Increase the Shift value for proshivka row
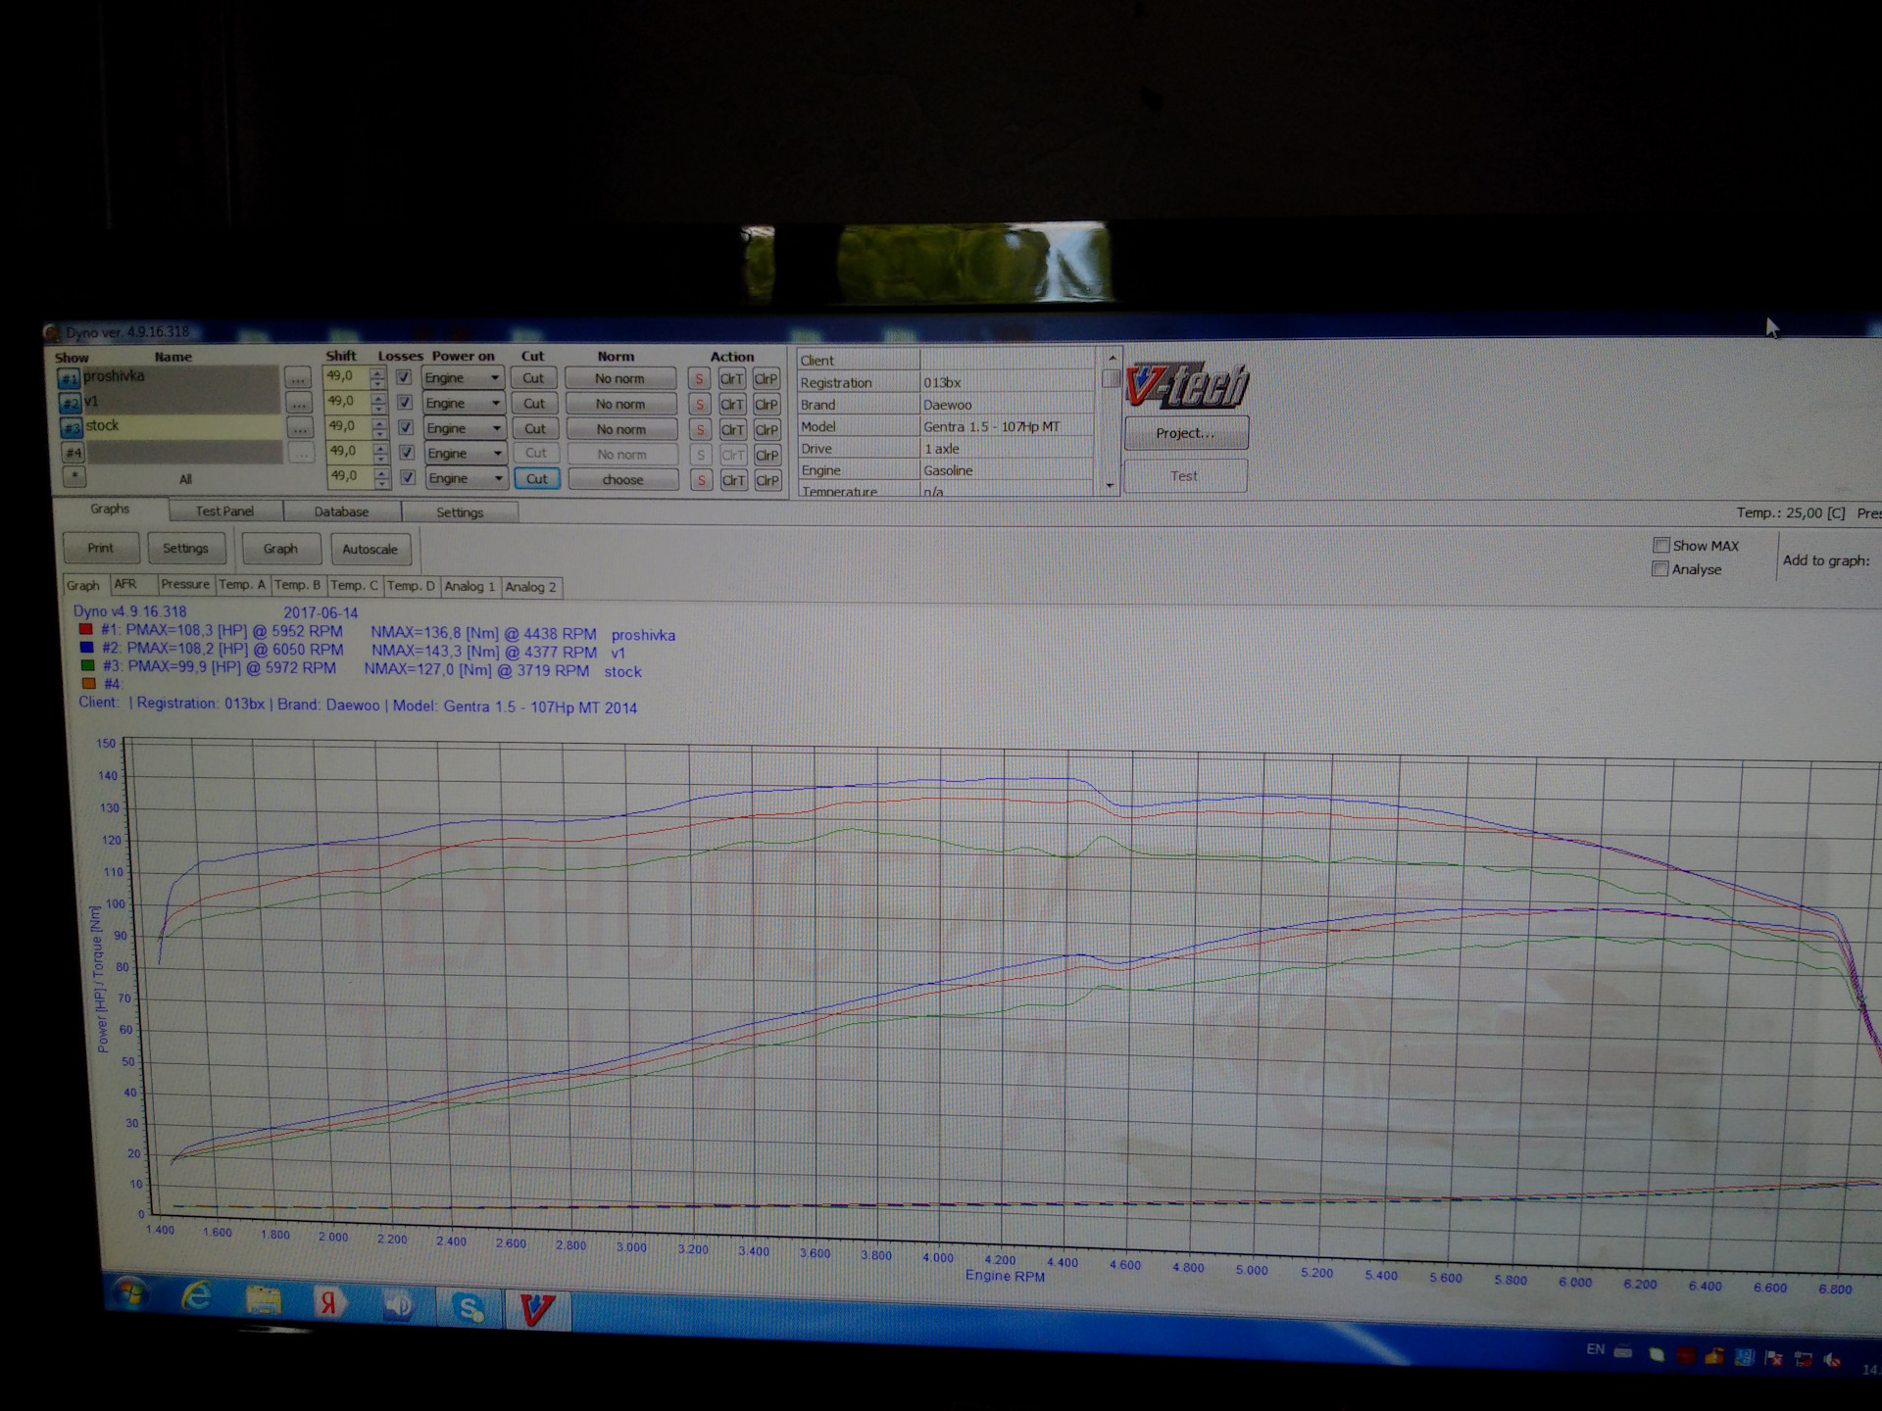Viewport: 1882px width, 1411px height. tap(378, 372)
